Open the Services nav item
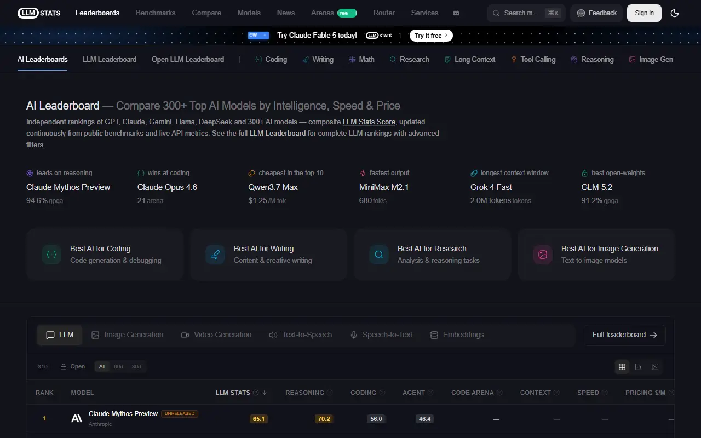The height and width of the screenshot is (438, 701). pos(424,13)
